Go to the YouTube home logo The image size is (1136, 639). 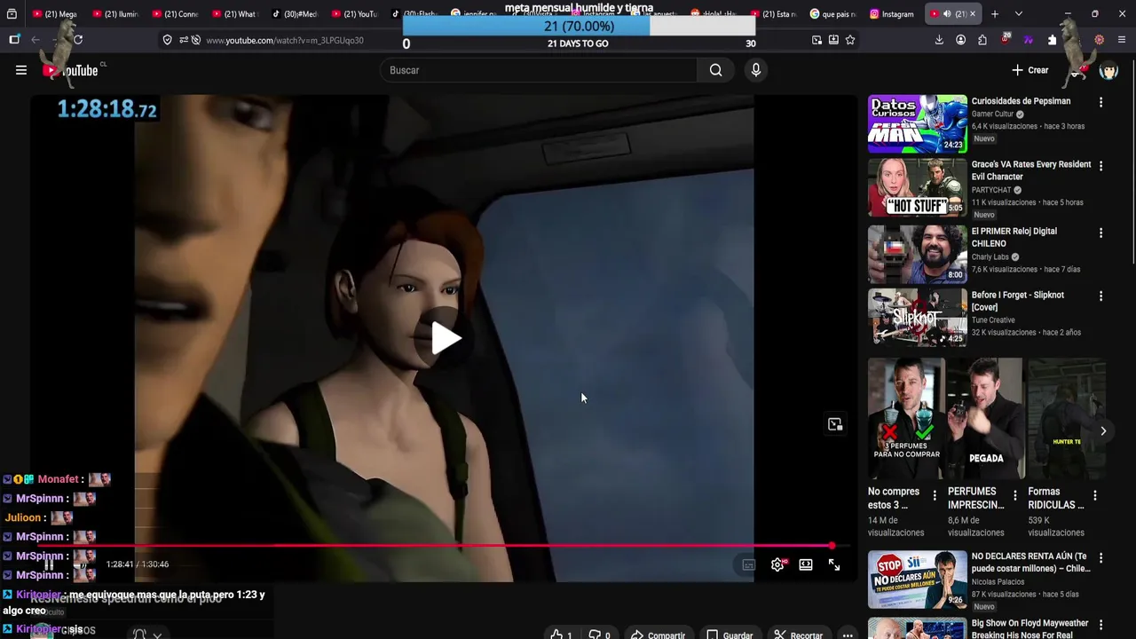tap(73, 70)
